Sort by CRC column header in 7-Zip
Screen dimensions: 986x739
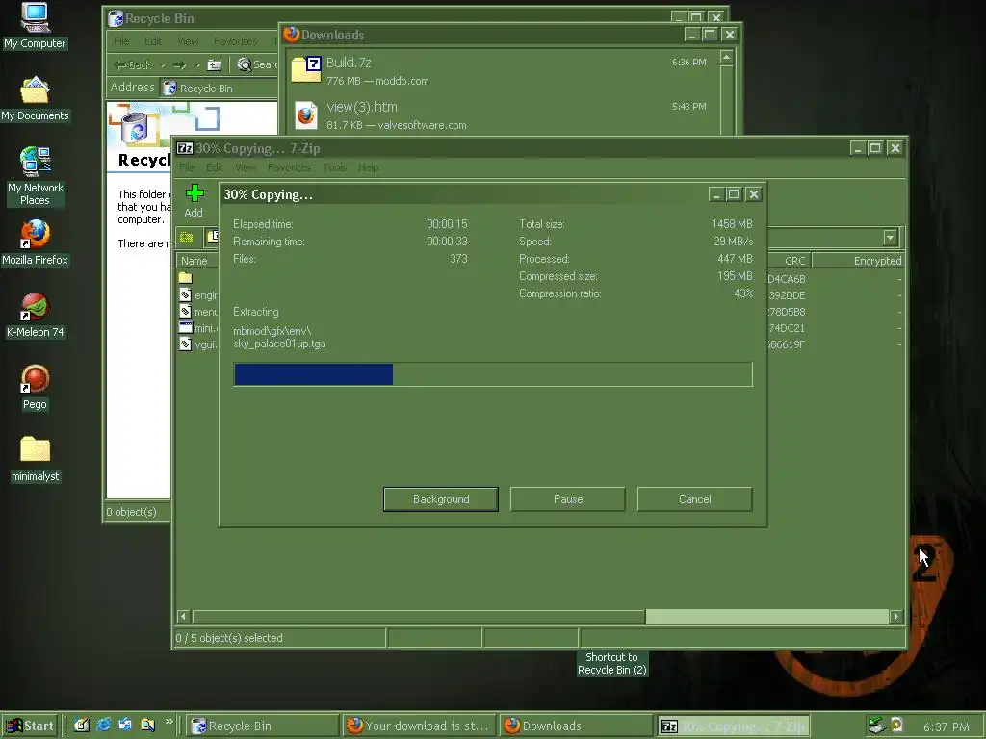[790, 261]
